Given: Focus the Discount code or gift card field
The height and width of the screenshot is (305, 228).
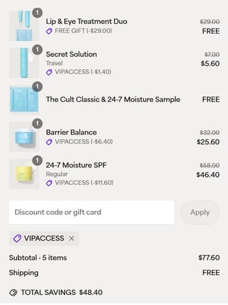Looking at the screenshot, I should pos(91,212).
